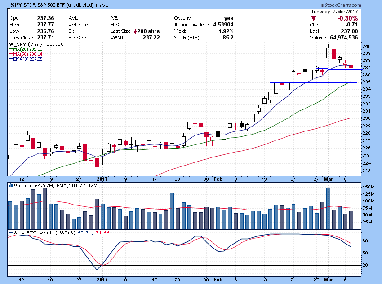Click the blue horizontal support line at 235

pos(313,82)
